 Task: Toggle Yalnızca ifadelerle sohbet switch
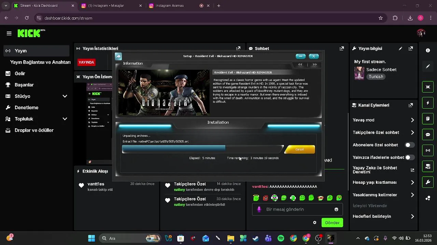[x=410, y=158]
